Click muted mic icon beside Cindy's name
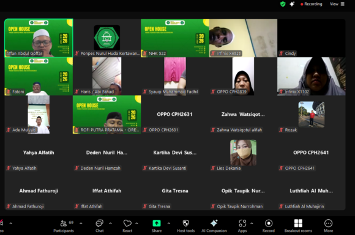Image resolution: width=355 pixels, height=235 pixels. [x=281, y=54]
